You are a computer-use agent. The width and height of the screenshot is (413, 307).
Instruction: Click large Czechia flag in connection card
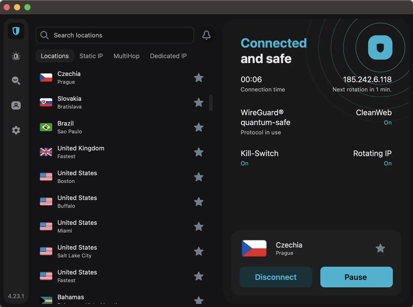pyautogui.click(x=254, y=248)
